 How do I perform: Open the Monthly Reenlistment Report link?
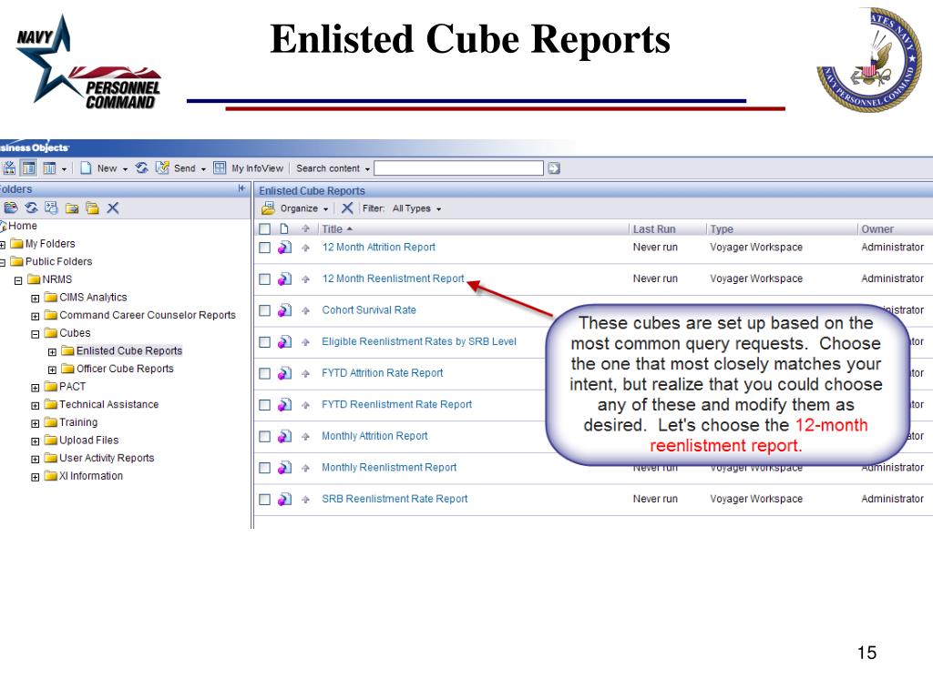(x=389, y=468)
